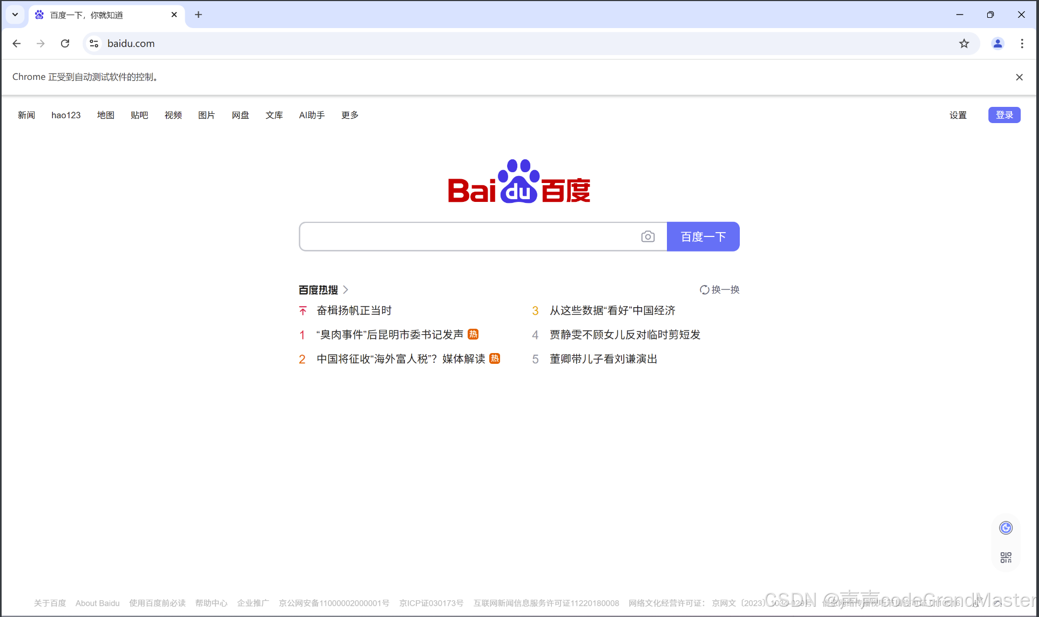Go back using the browser back arrow
The width and height of the screenshot is (1039, 617).
17,44
